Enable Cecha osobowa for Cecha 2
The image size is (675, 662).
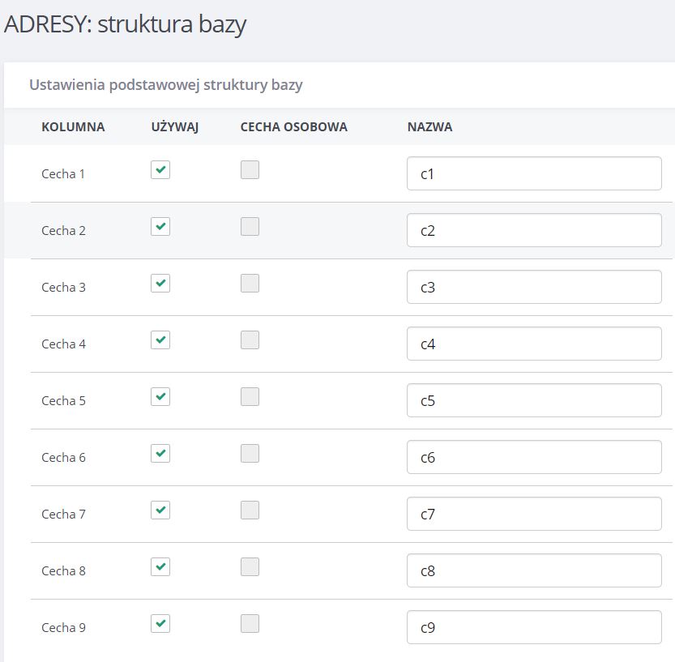click(x=250, y=226)
